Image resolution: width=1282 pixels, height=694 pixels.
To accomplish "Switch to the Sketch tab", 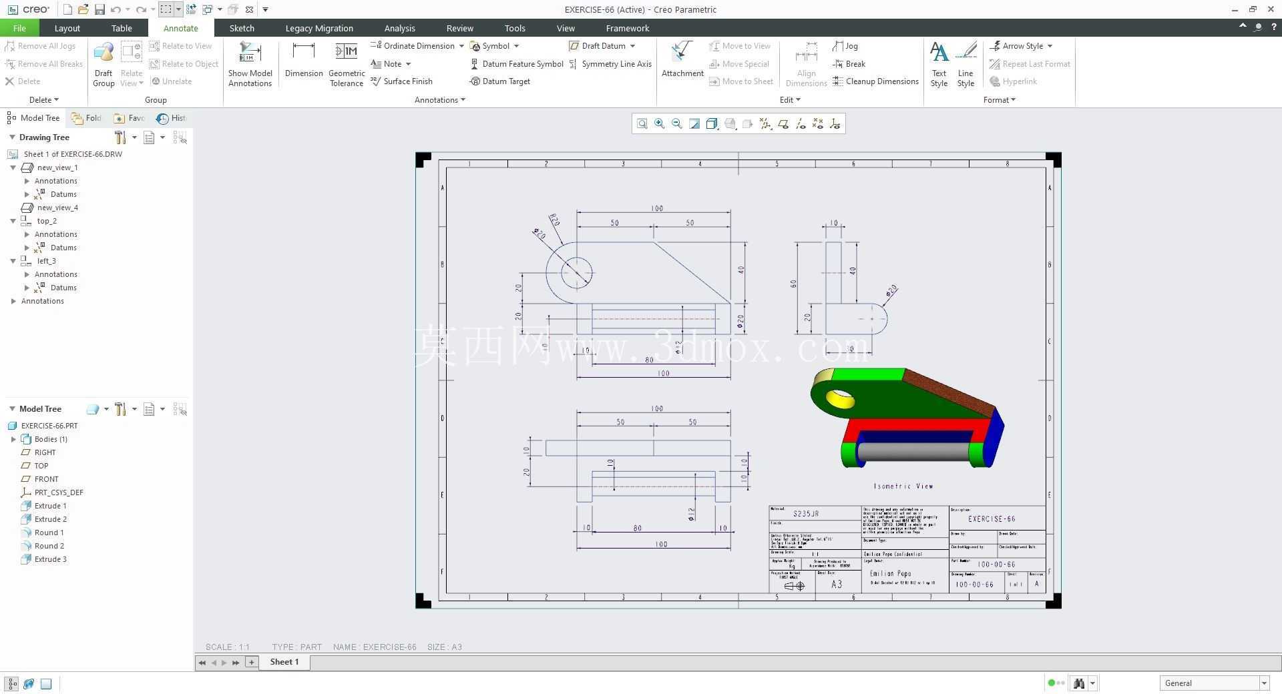I will [242, 28].
